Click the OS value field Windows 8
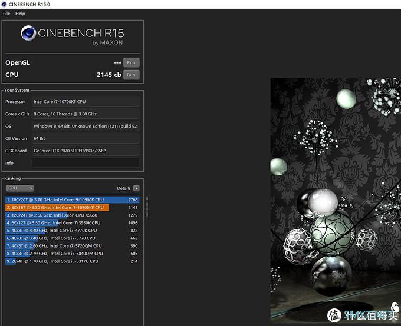The image size is (401, 326). [86, 126]
